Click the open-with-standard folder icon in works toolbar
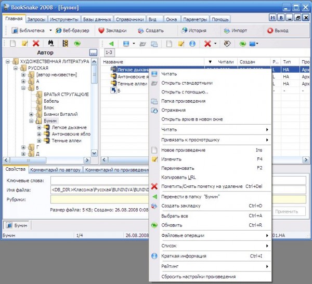This screenshot has width=312, height=284. tap(142, 44)
